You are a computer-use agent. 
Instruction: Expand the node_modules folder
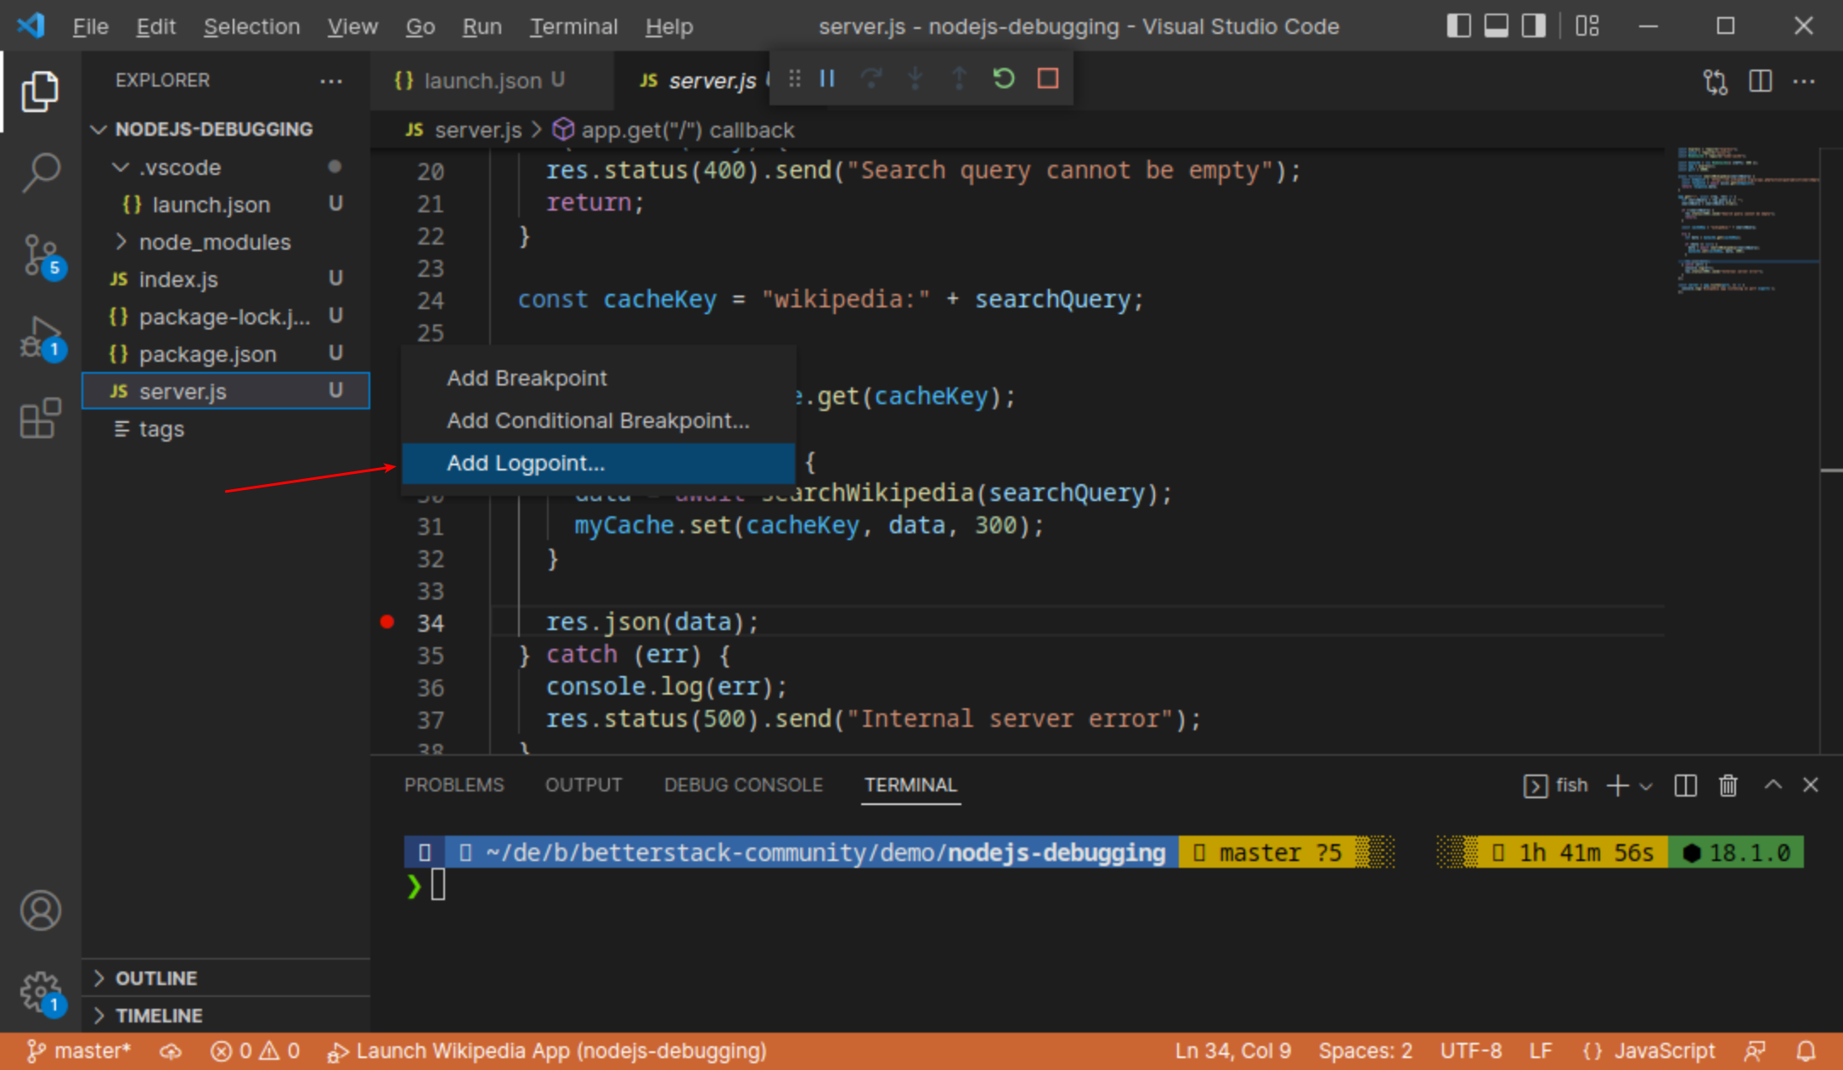121,241
